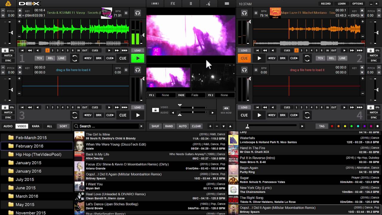
Task: Switch to the AUDIO browser tab
Action: click(x=8, y=126)
